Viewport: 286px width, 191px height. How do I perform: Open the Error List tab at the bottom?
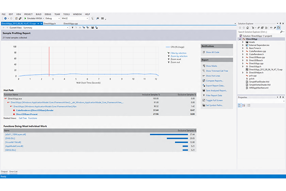coord(13,171)
